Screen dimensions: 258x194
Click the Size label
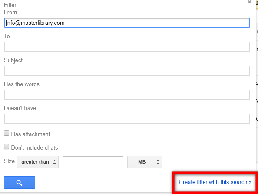pos(10,161)
